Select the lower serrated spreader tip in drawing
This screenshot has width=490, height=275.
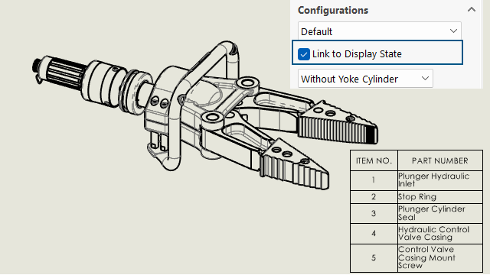294,164
